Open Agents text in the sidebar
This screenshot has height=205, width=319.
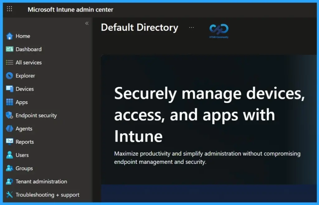pos(24,129)
